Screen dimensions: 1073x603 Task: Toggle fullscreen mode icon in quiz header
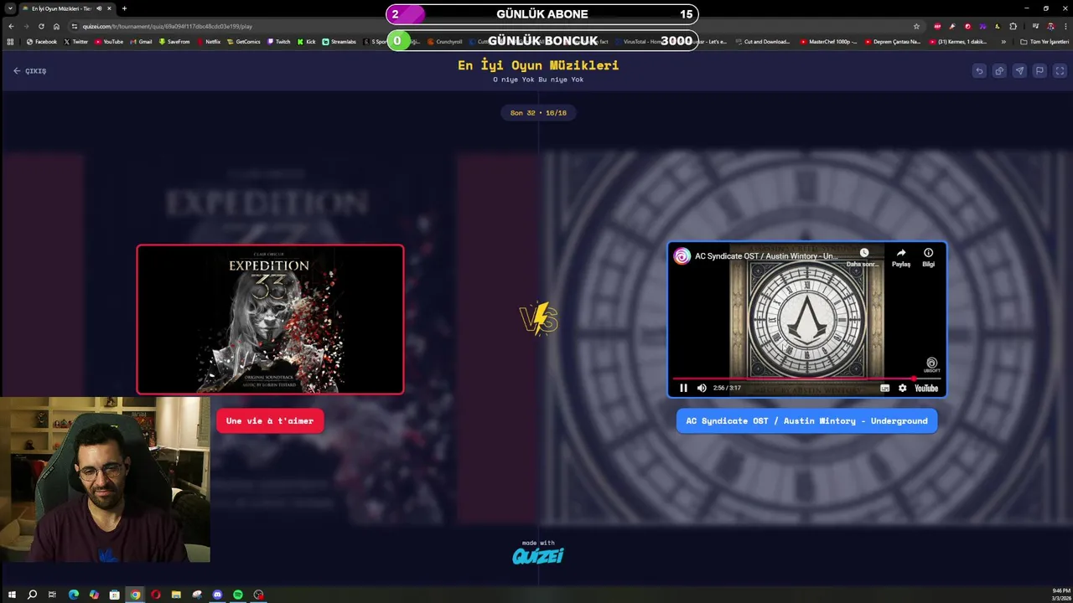pos(1060,71)
